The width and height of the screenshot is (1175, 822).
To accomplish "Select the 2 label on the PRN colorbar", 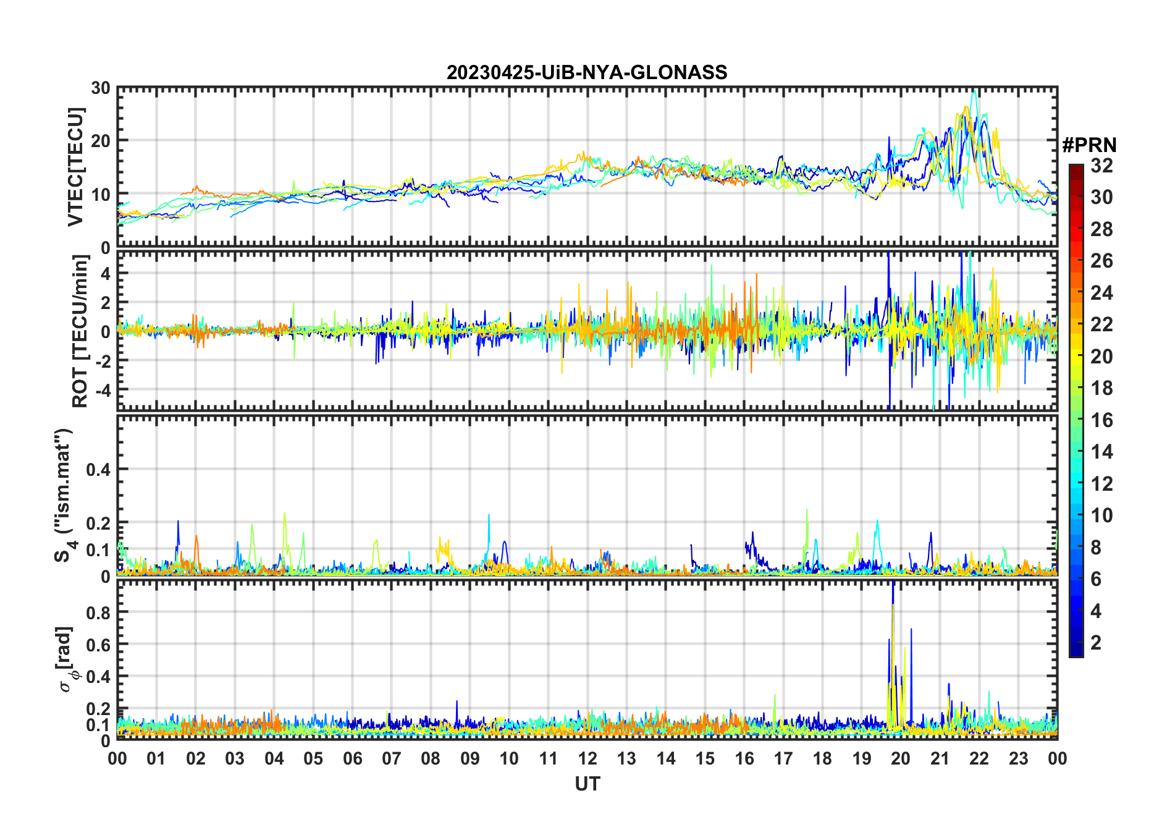I will [1096, 643].
